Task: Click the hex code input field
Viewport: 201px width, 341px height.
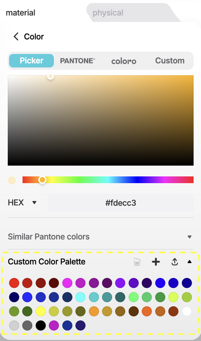Action: pyautogui.click(x=121, y=202)
